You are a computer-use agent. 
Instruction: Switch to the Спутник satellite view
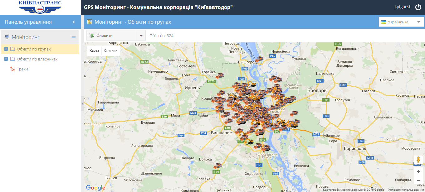[111, 50]
